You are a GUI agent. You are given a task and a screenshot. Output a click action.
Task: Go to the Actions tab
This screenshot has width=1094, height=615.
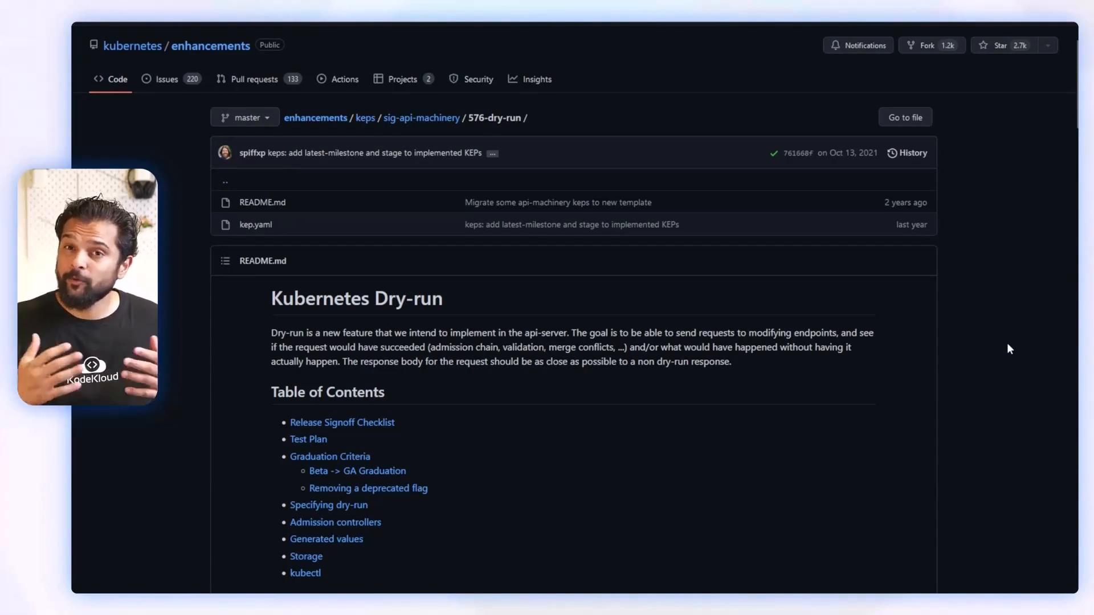pos(338,79)
